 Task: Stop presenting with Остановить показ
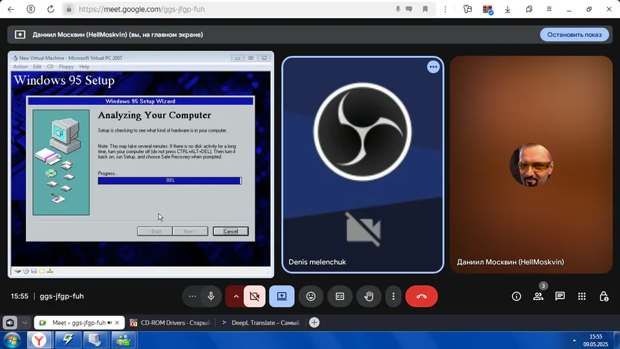[574, 34]
